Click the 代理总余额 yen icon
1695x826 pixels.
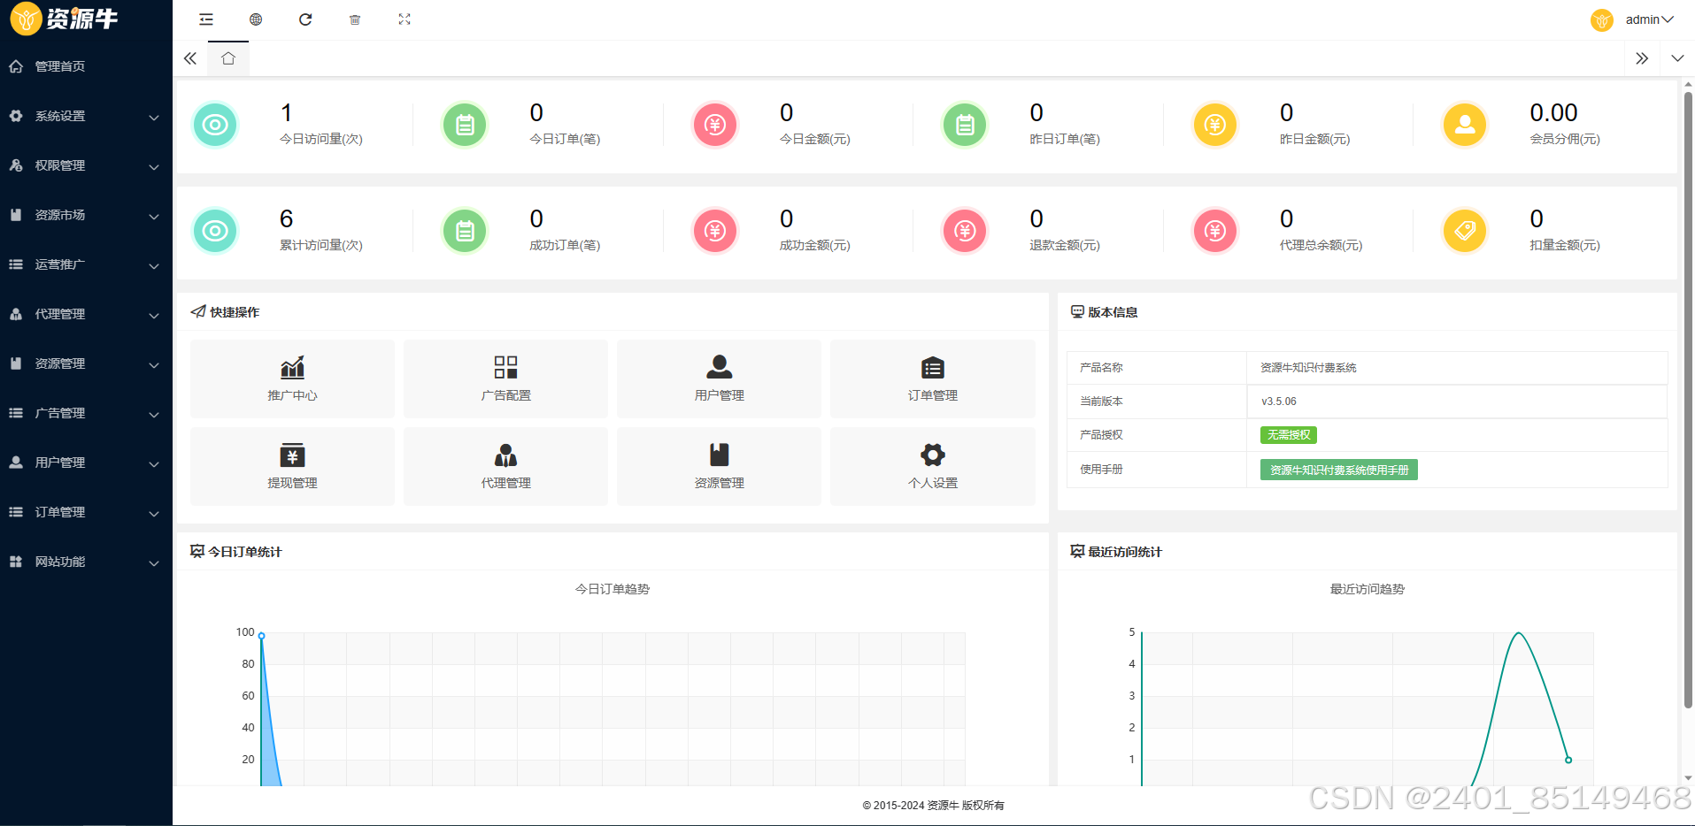pyautogui.click(x=1215, y=231)
